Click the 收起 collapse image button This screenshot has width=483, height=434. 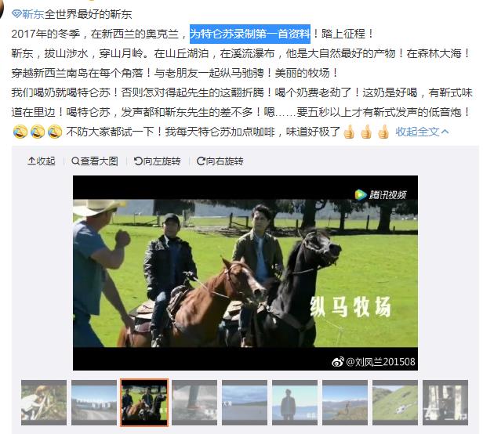point(42,161)
